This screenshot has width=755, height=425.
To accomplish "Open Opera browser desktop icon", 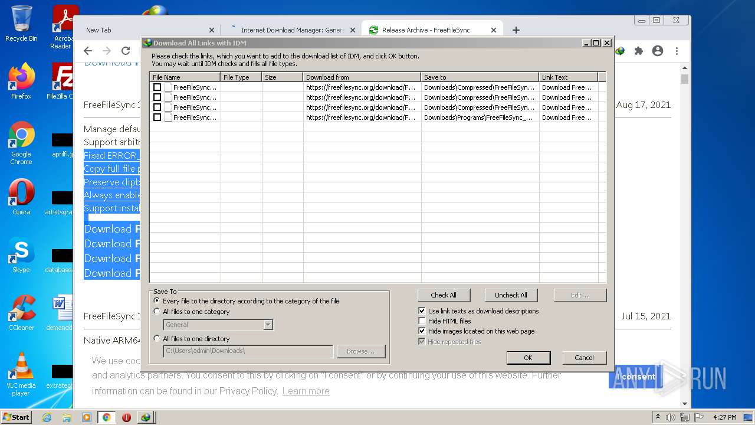I will point(21,198).
